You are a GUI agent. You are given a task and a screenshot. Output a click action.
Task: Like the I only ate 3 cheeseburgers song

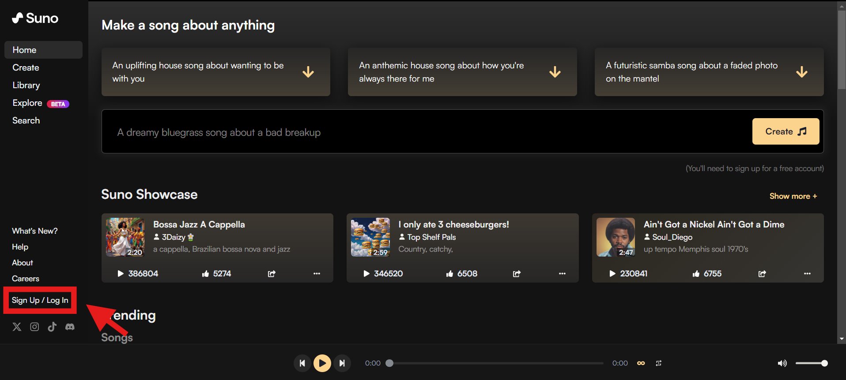tap(449, 274)
